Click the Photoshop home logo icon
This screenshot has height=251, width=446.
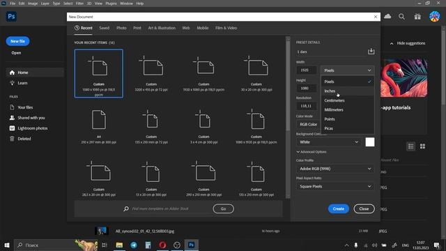(x=11, y=17)
